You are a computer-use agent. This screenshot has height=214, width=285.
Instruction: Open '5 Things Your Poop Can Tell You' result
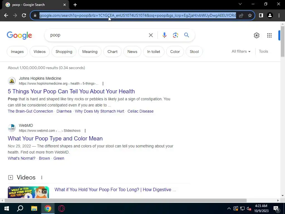[x=71, y=91]
